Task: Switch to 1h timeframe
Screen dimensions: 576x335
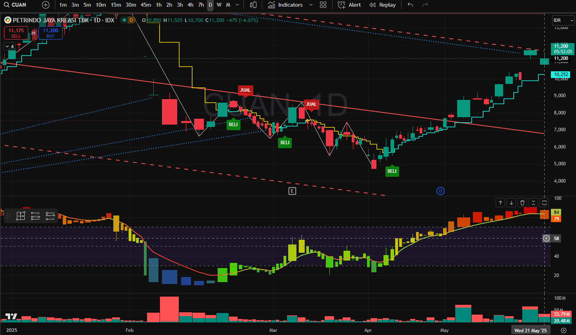Action: click(159, 5)
